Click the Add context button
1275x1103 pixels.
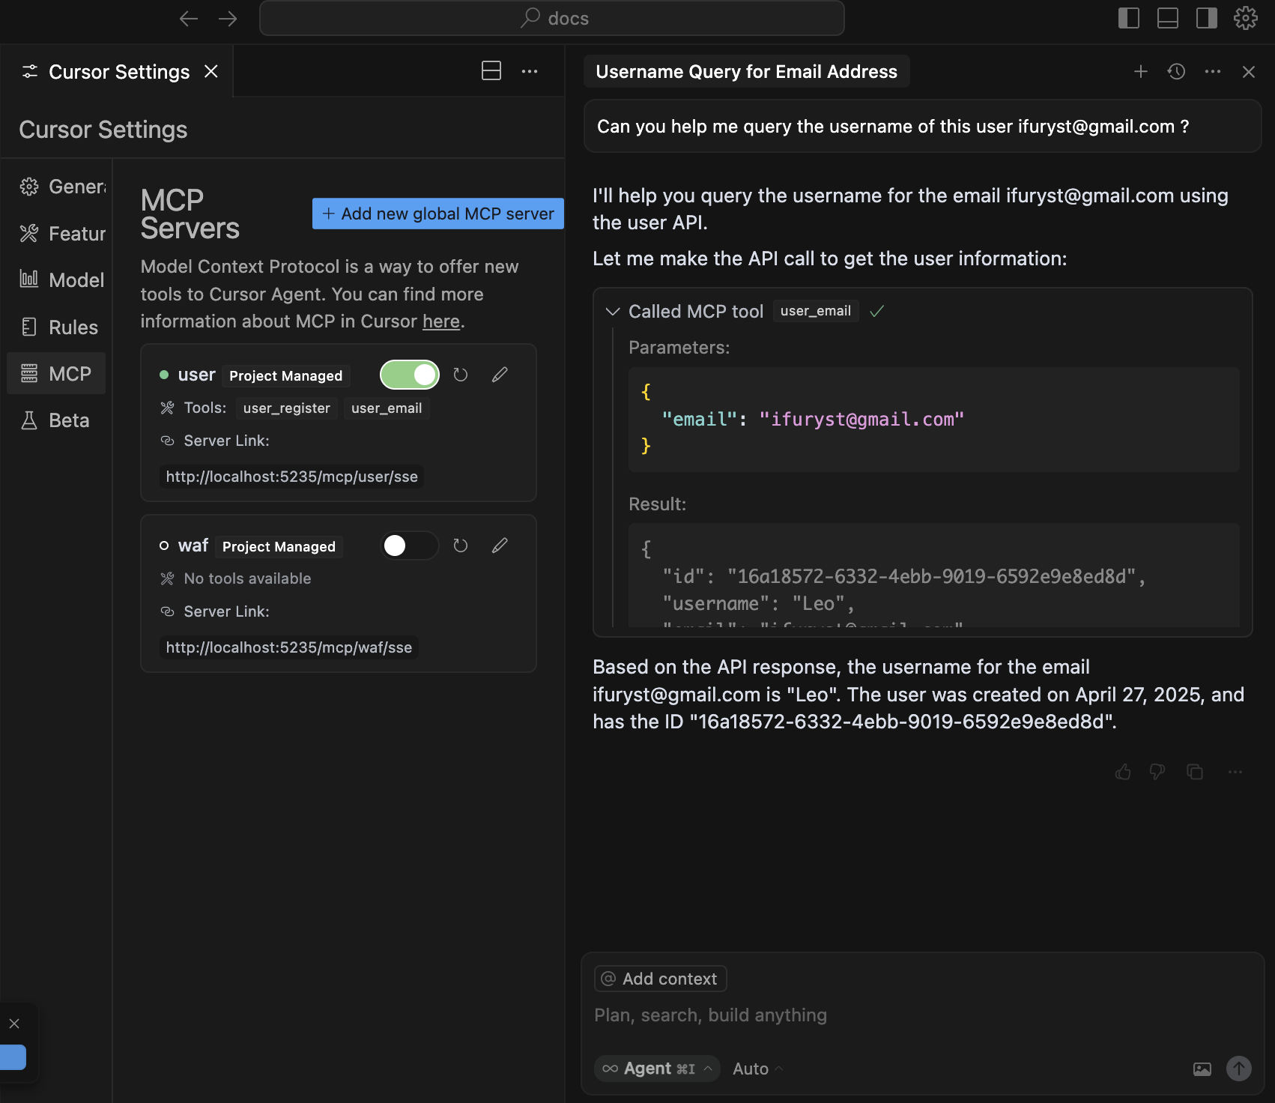(x=660, y=979)
